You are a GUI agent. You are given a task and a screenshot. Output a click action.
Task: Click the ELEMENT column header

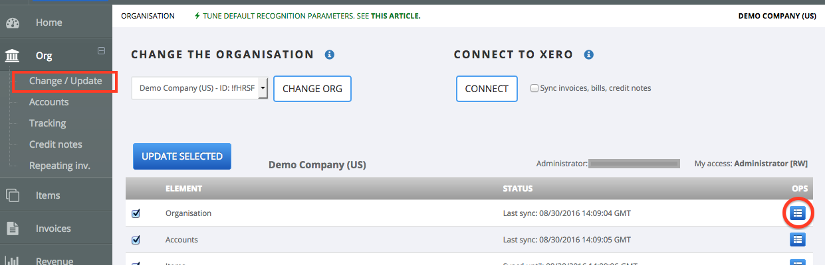[x=183, y=189]
